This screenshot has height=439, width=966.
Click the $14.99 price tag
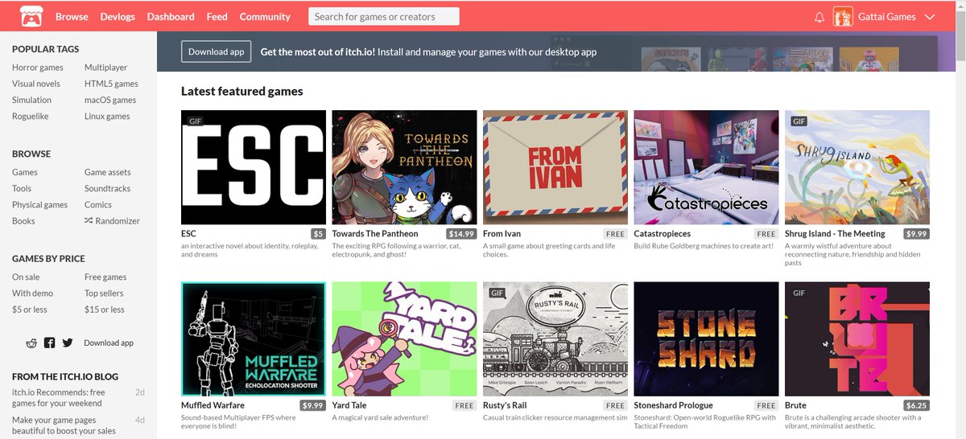(461, 234)
